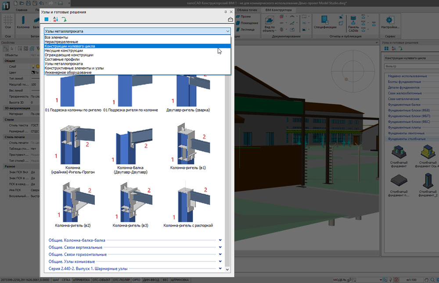Open Настройки gear in ribbon
The width and height of the screenshot is (439, 283).
click(390, 22)
